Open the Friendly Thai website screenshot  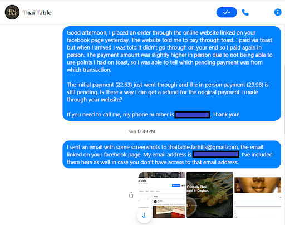click(210, 195)
